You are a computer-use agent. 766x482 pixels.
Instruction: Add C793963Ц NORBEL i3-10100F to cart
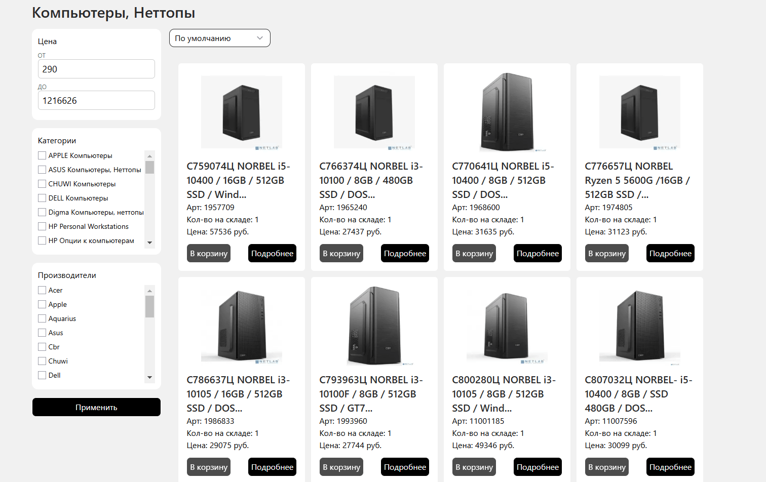click(341, 467)
